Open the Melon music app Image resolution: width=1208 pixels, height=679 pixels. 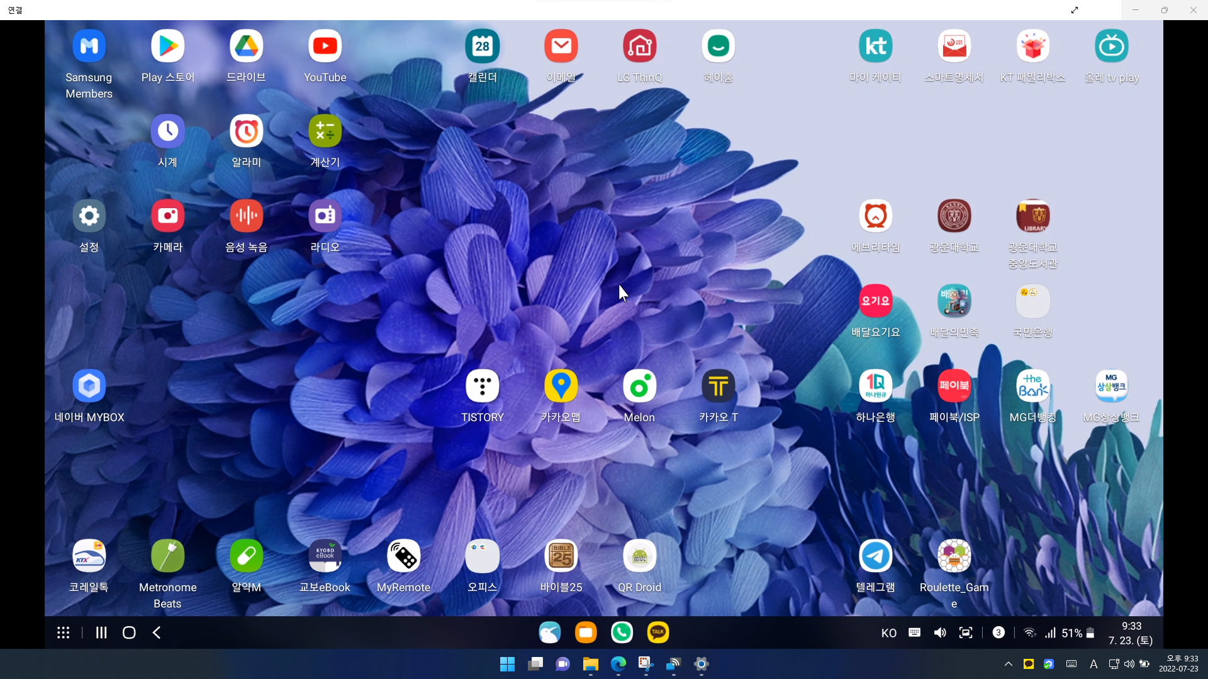tap(639, 386)
